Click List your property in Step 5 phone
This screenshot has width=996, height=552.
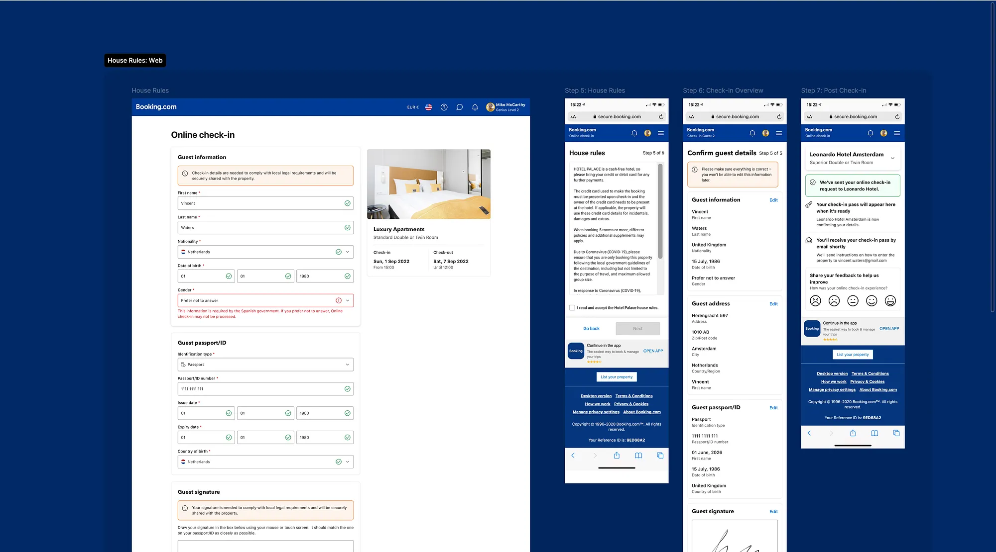coord(617,377)
